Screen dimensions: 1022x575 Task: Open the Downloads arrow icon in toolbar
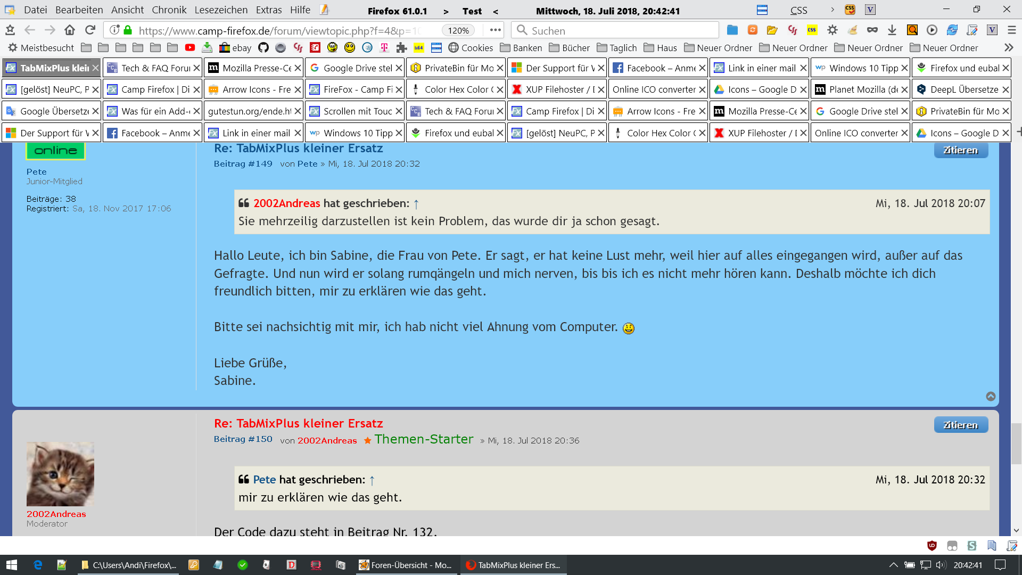point(892,30)
